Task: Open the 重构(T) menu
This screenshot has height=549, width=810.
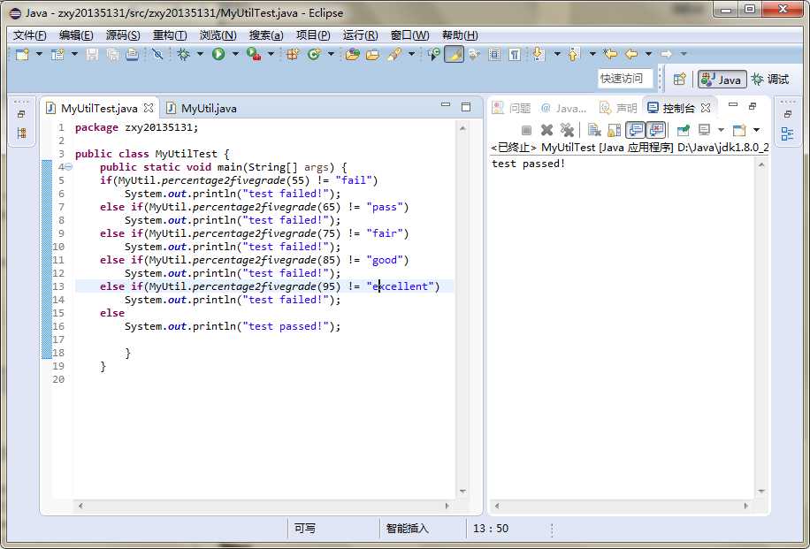Action: (x=170, y=35)
